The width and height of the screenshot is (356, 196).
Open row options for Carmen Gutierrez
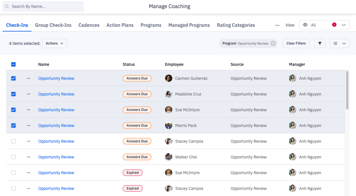29,78
